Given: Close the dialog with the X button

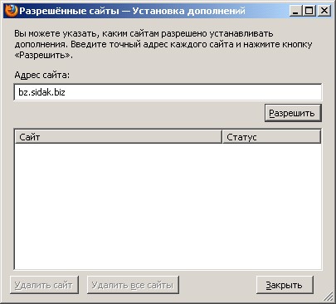Looking at the screenshot, I should [x=324, y=11].
